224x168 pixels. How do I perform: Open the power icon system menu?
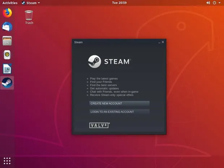[215, 3]
